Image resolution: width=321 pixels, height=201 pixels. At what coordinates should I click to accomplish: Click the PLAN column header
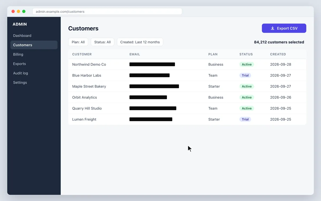point(213,54)
